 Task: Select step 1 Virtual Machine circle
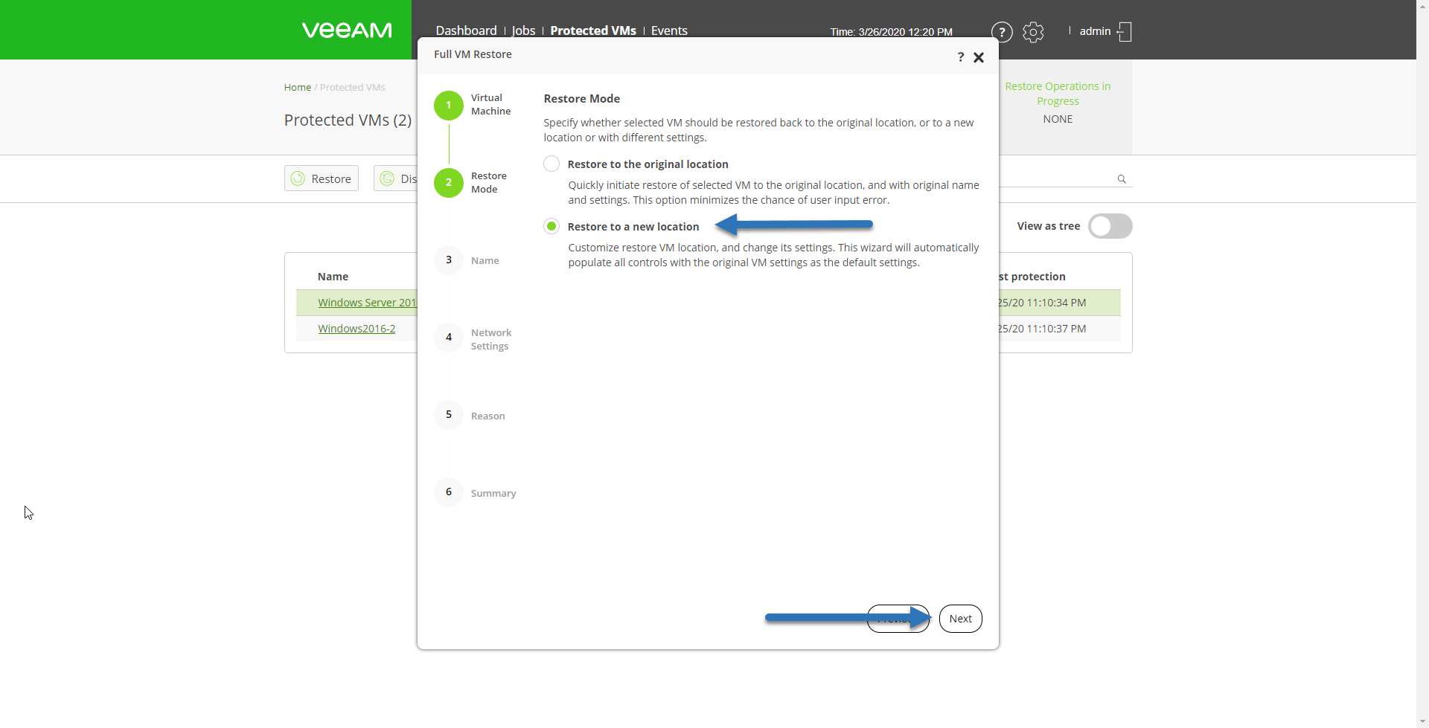449,105
